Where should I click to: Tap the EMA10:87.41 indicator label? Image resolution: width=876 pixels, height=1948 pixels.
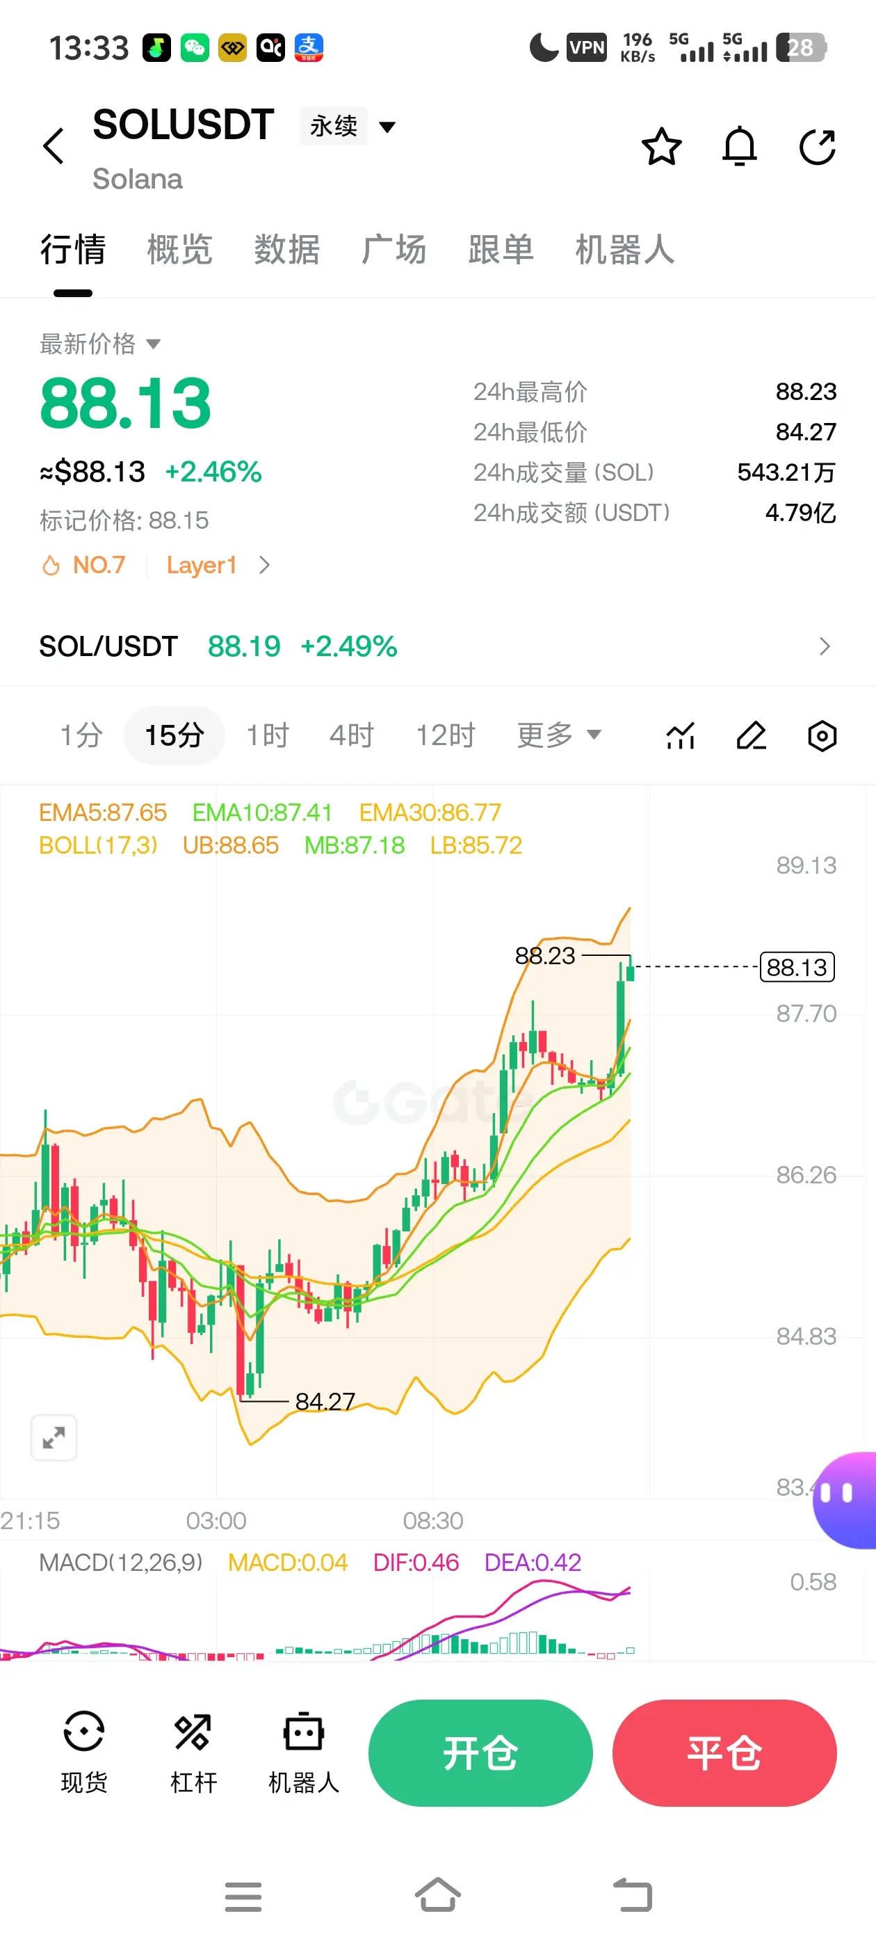pos(262,812)
